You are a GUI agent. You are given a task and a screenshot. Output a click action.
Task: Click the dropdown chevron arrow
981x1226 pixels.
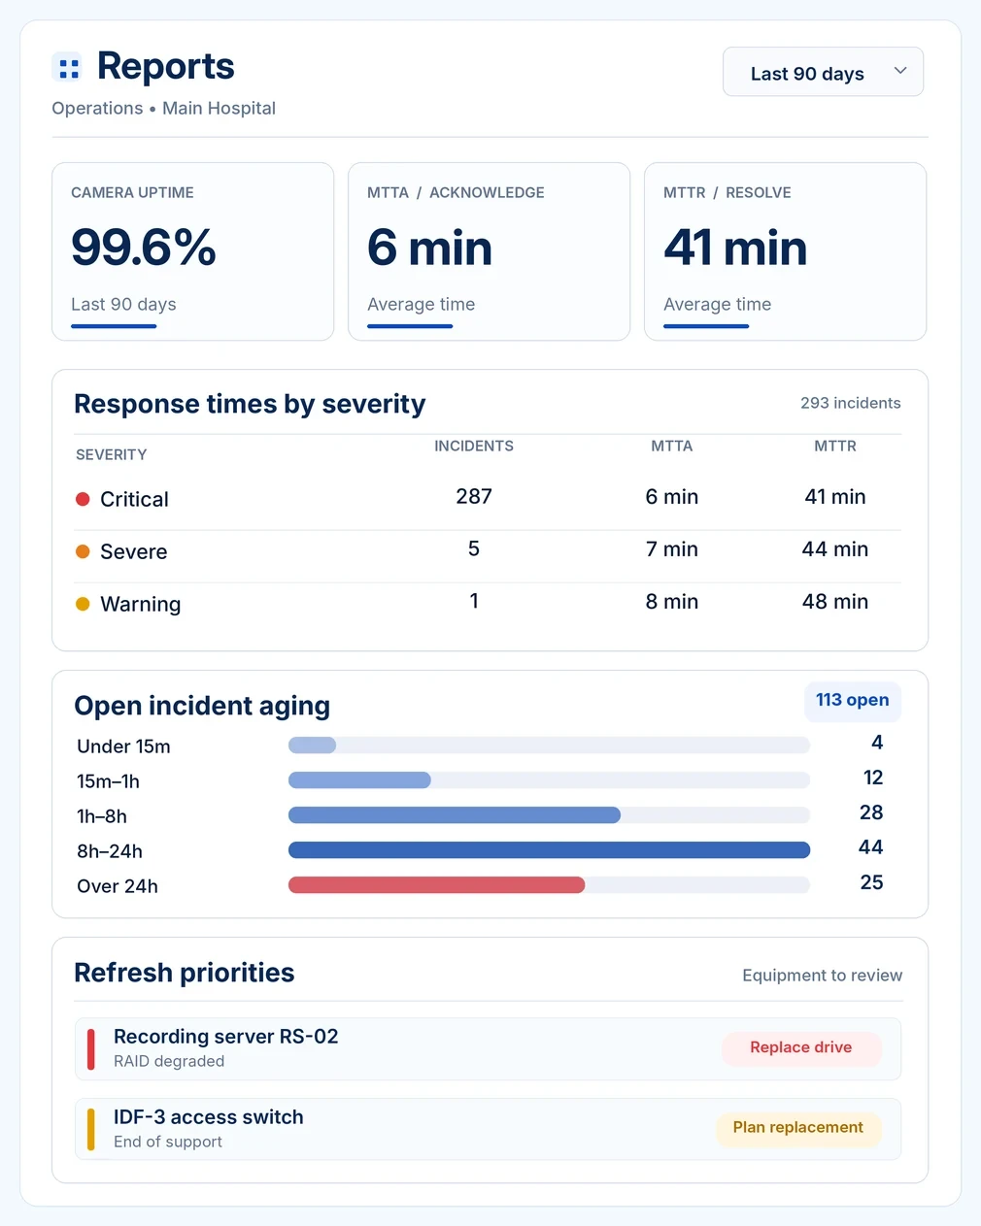(900, 71)
